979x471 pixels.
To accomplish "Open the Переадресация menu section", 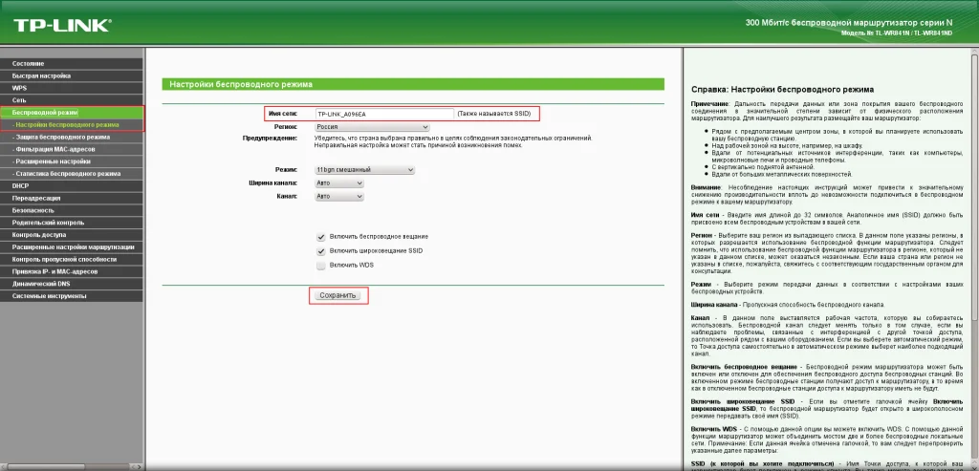I will point(71,198).
